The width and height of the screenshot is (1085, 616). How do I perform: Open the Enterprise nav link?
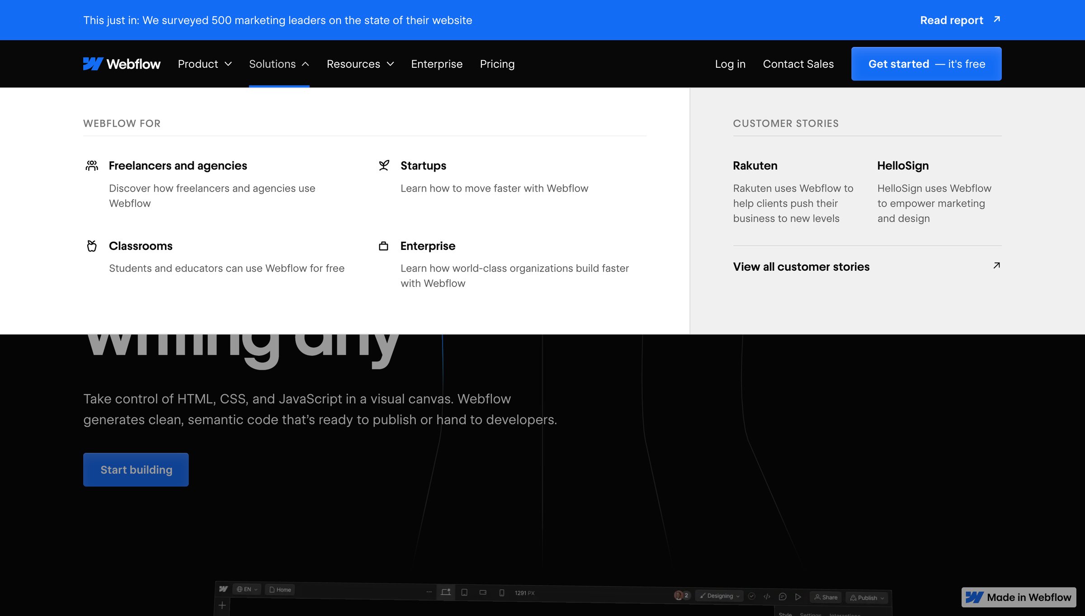(x=437, y=64)
